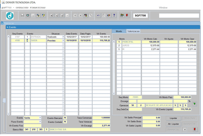Go to the previous record using the toolbar arrow
This screenshot has height=136, width=203.
57,16
